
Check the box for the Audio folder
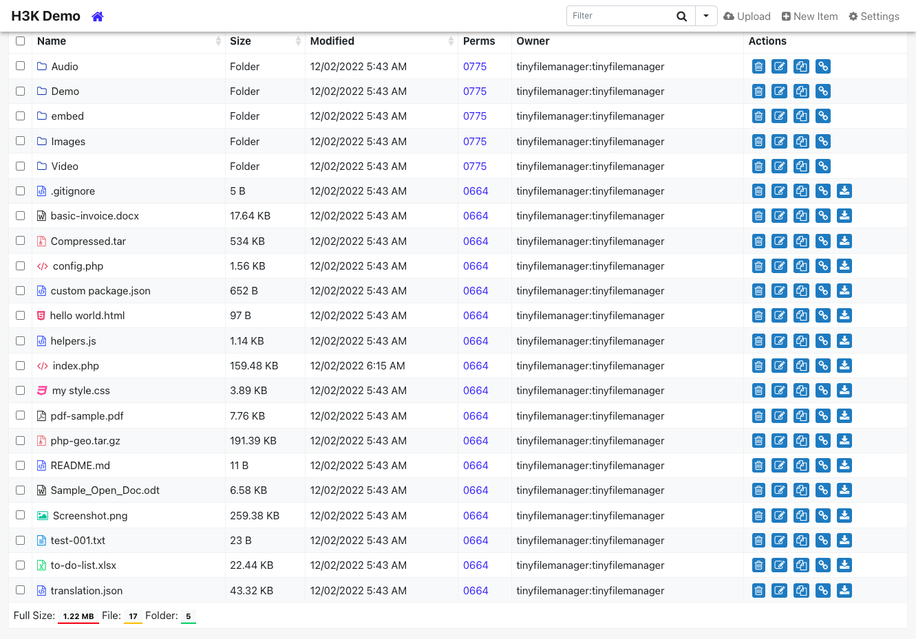(x=21, y=66)
